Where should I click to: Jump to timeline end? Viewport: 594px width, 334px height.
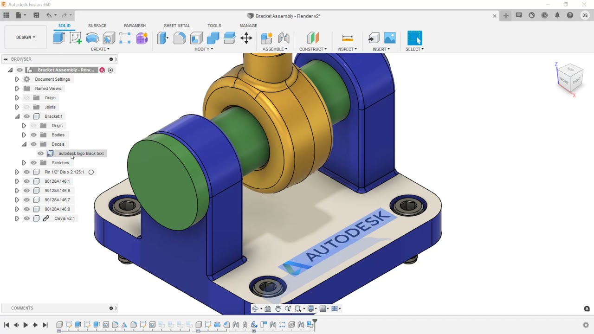tap(45, 325)
